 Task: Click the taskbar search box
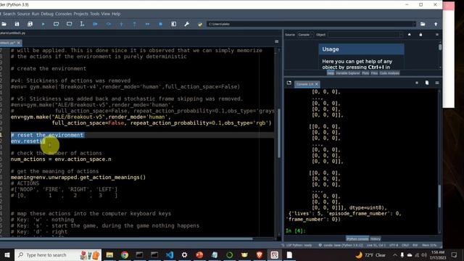click(x=58, y=254)
